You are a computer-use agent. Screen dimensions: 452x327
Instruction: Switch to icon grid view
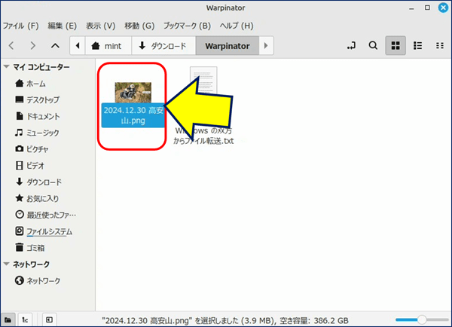click(395, 45)
